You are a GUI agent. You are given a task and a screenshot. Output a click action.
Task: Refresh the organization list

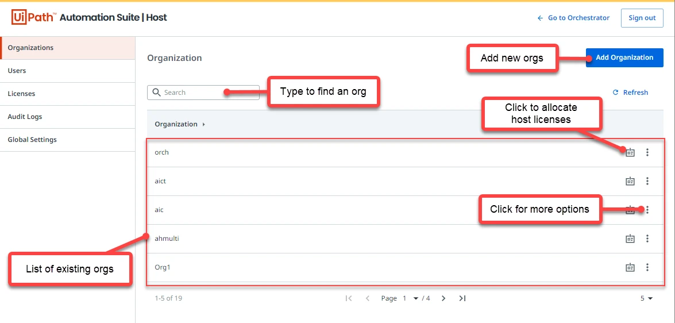[x=630, y=92]
